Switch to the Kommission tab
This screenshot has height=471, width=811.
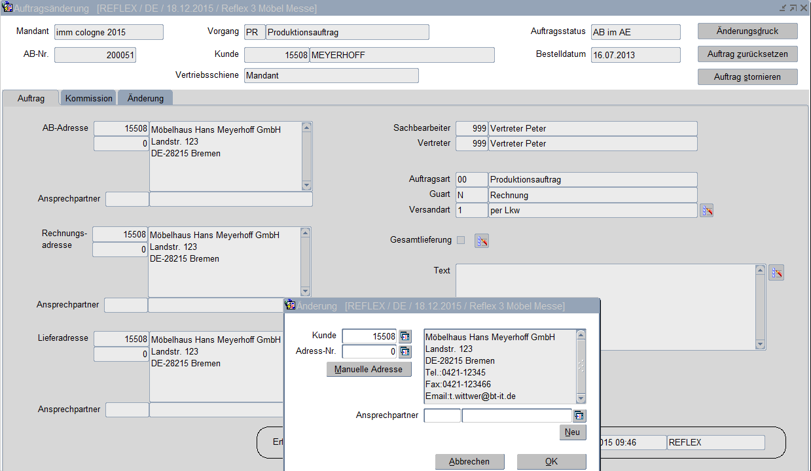tap(89, 98)
